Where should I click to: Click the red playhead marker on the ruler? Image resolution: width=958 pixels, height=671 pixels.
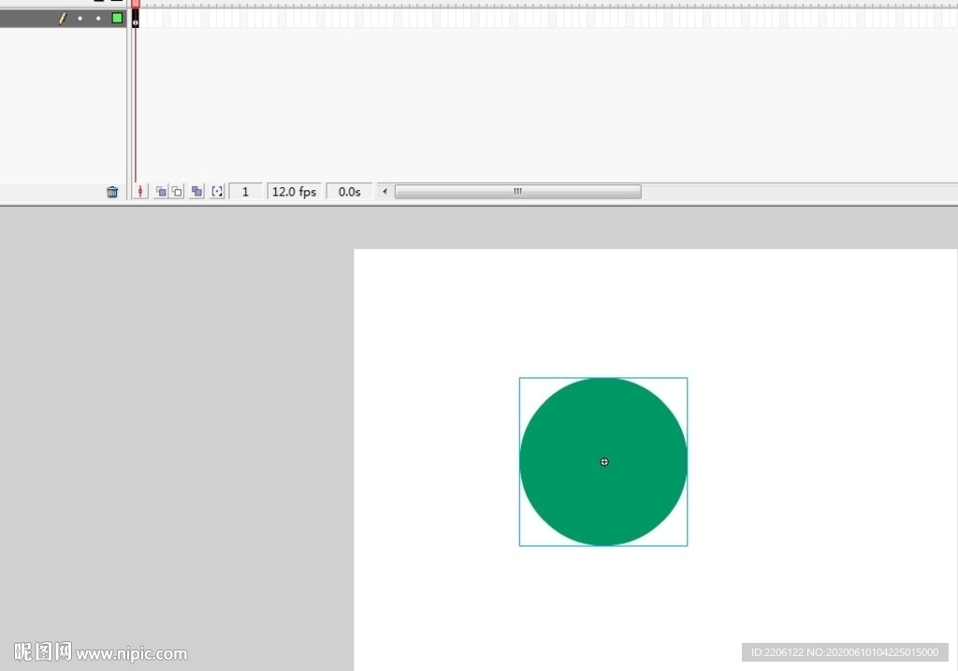(x=136, y=3)
